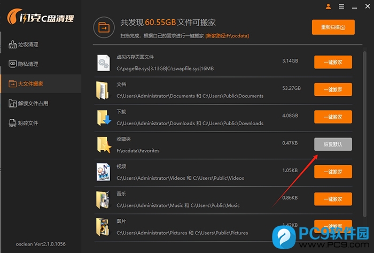Click the Videos path text
This screenshot has height=253, width=374.
click(181, 178)
